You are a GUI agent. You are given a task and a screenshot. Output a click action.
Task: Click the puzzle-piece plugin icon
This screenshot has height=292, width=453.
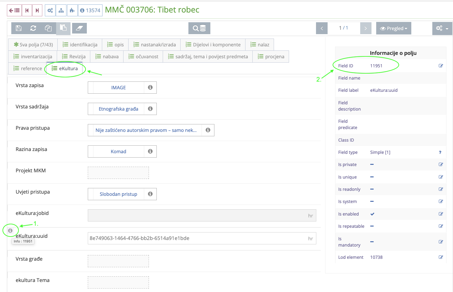coord(72,10)
